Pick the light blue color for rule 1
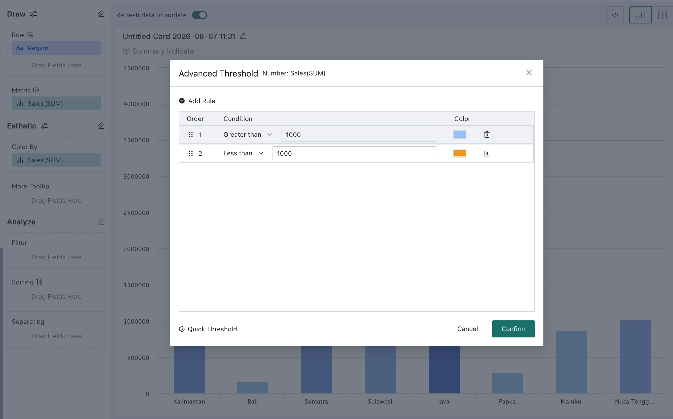 coord(460,135)
